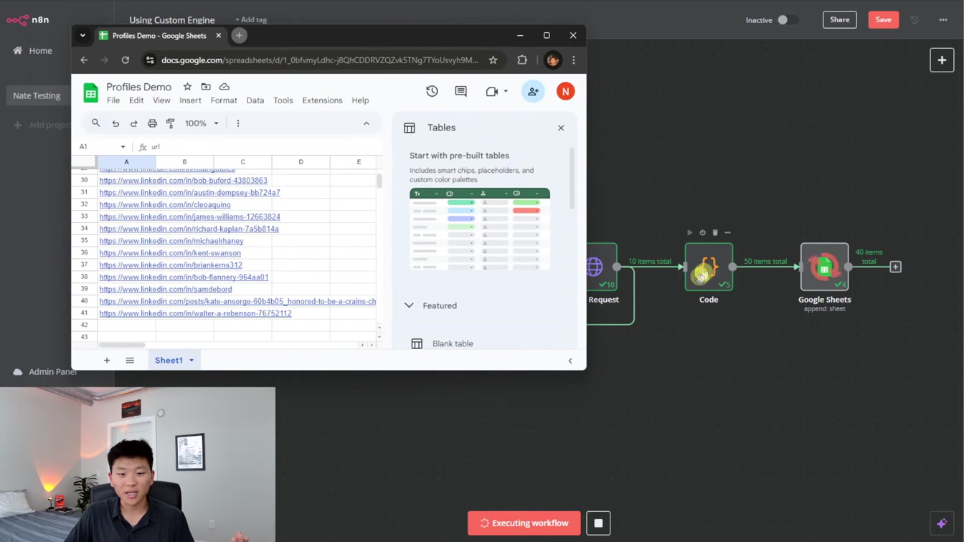Open the Data menu
Viewport: 964px width, 542px height.
pyautogui.click(x=255, y=100)
